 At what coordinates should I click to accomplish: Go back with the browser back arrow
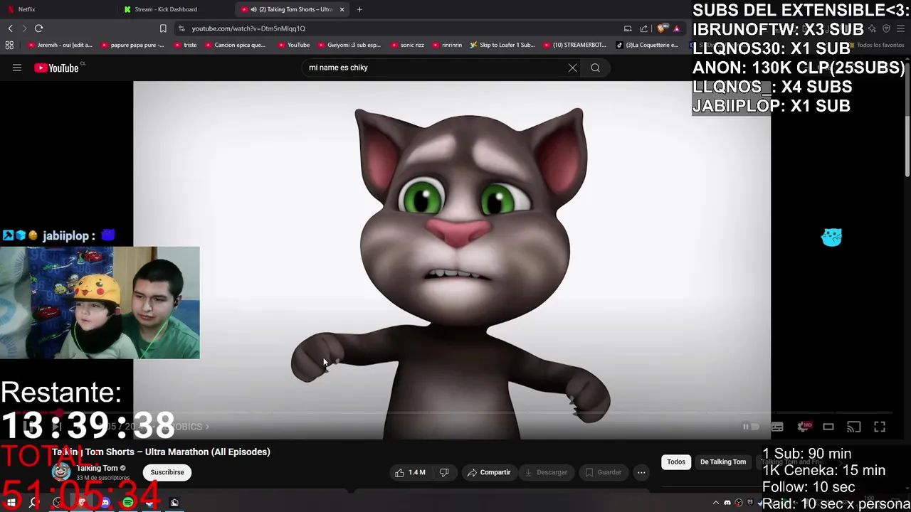click(10, 28)
